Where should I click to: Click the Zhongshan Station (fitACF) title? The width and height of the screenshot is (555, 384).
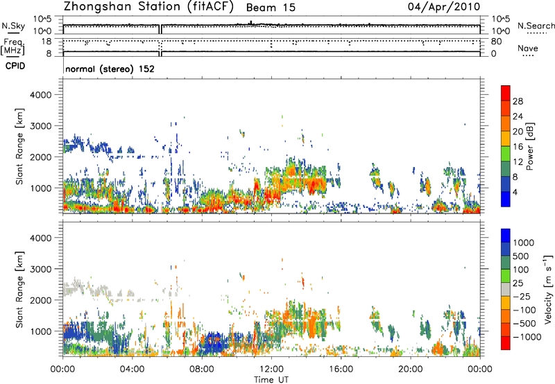pyautogui.click(x=148, y=7)
